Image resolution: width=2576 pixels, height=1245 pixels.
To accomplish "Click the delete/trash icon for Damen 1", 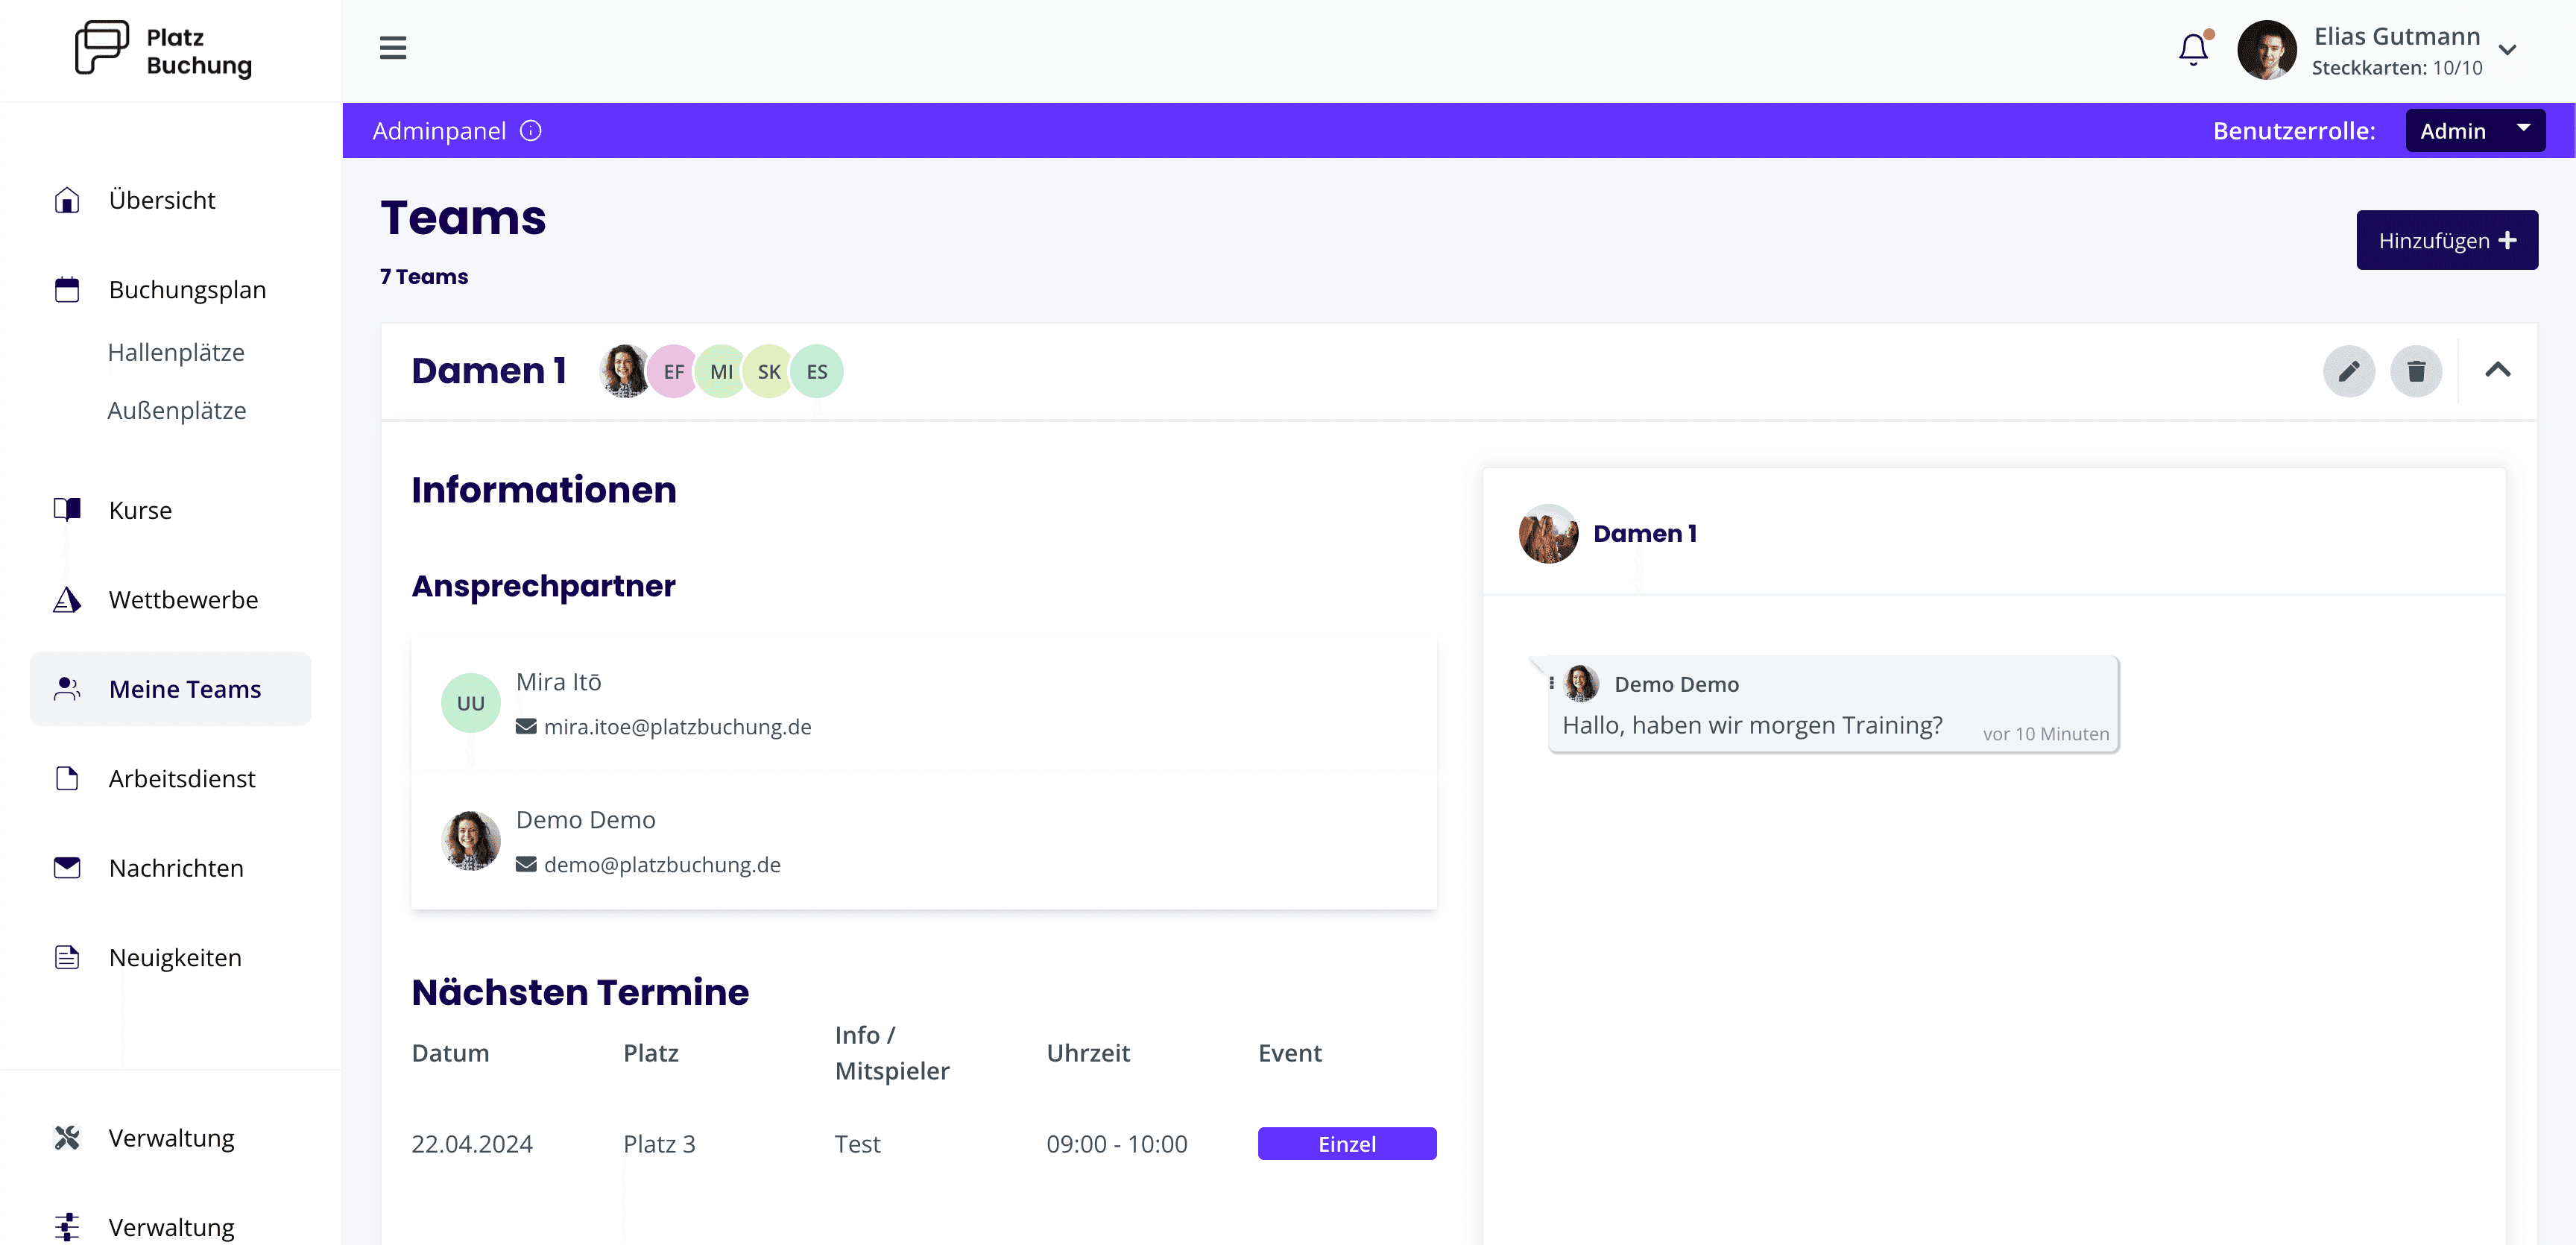I will click(2416, 371).
